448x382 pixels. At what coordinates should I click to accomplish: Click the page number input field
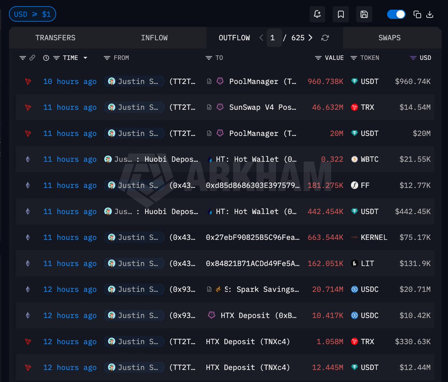tap(274, 38)
